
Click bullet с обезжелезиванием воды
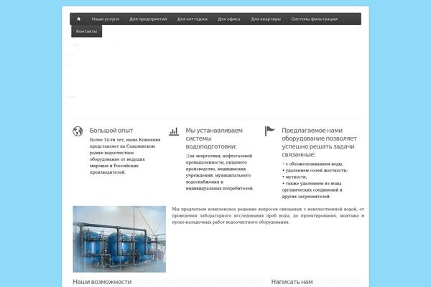312,164
